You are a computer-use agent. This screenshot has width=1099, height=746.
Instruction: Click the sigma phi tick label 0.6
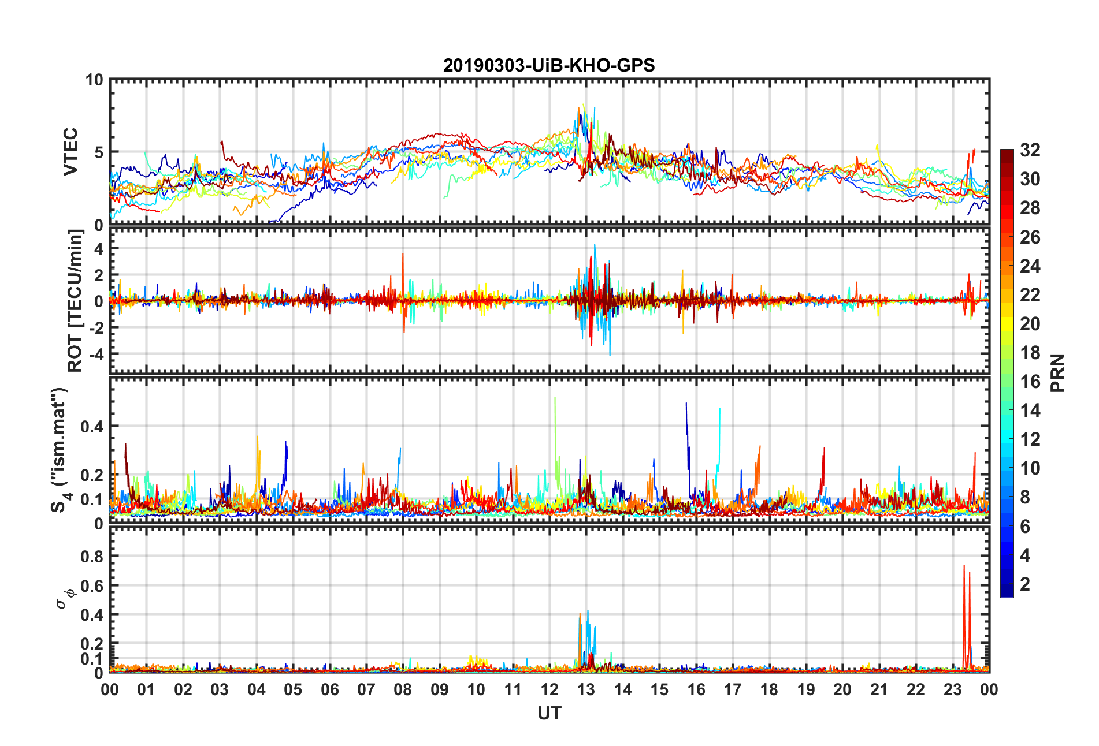(92, 586)
